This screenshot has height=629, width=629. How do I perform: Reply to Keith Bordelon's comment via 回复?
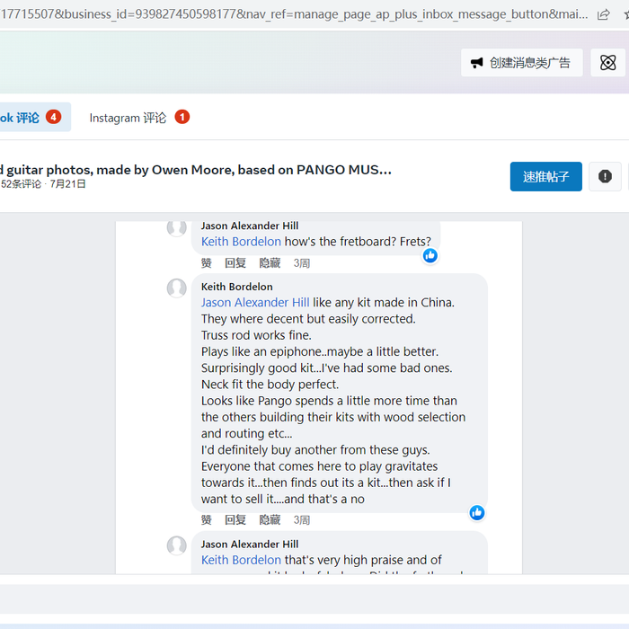click(x=235, y=520)
